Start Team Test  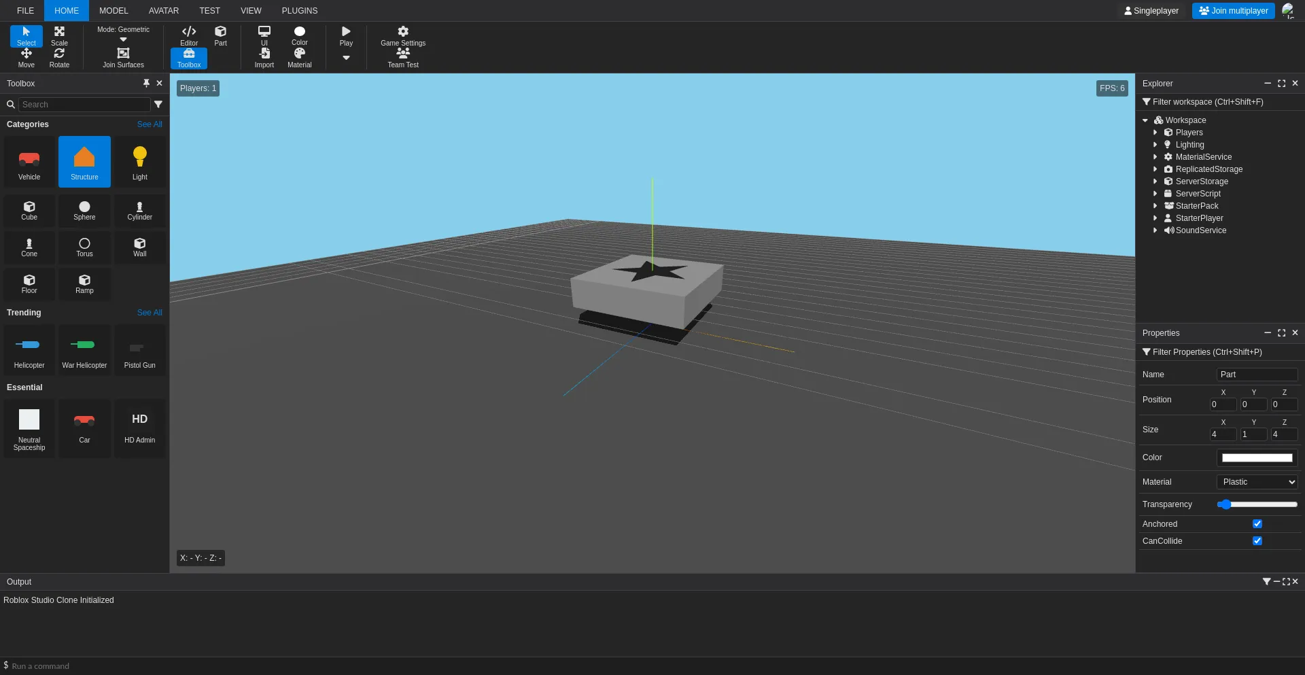(403, 58)
